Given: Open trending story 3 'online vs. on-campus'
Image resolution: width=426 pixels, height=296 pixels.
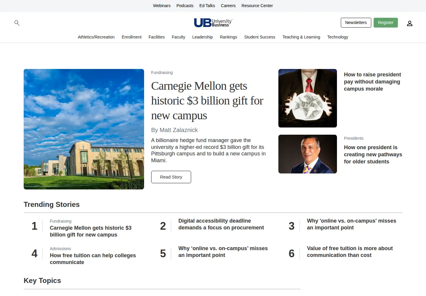Looking at the screenshot, I should [351, 224].
